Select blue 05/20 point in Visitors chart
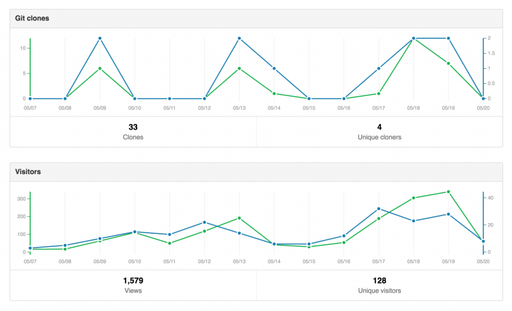Screen dimensions: 512x311 click(x=483, y=241)
